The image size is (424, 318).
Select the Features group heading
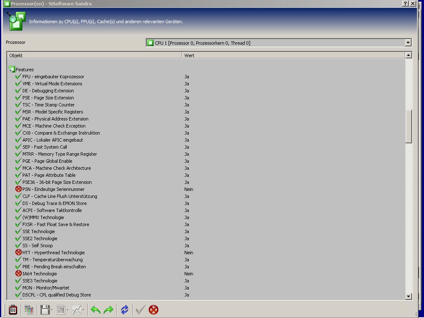tap(24, 70)
